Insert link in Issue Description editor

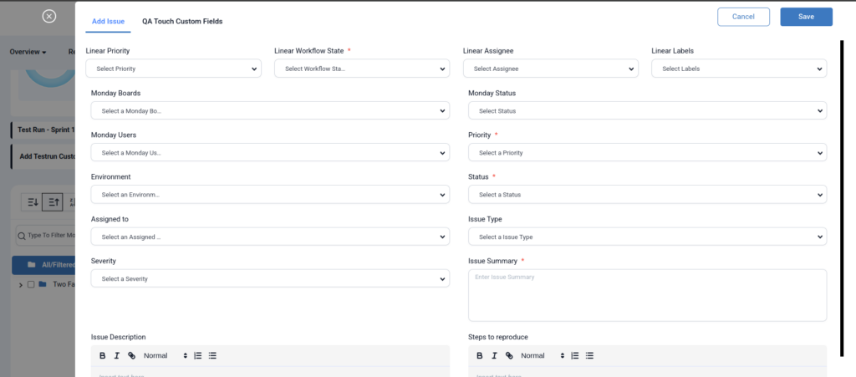click(131, 356)
